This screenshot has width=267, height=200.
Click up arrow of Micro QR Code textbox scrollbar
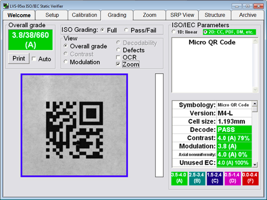click(255, 41)
